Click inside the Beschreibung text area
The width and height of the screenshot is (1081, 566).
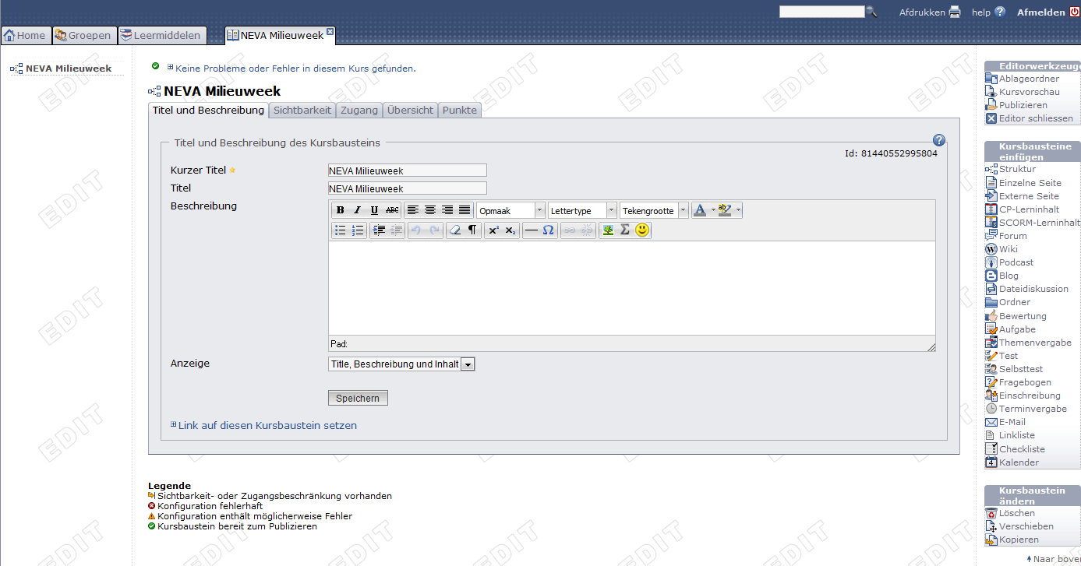click(632, 288)
